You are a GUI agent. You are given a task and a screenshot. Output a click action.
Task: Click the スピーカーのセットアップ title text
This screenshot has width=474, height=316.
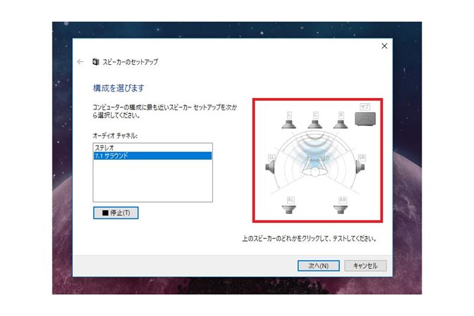click(131, 62)
